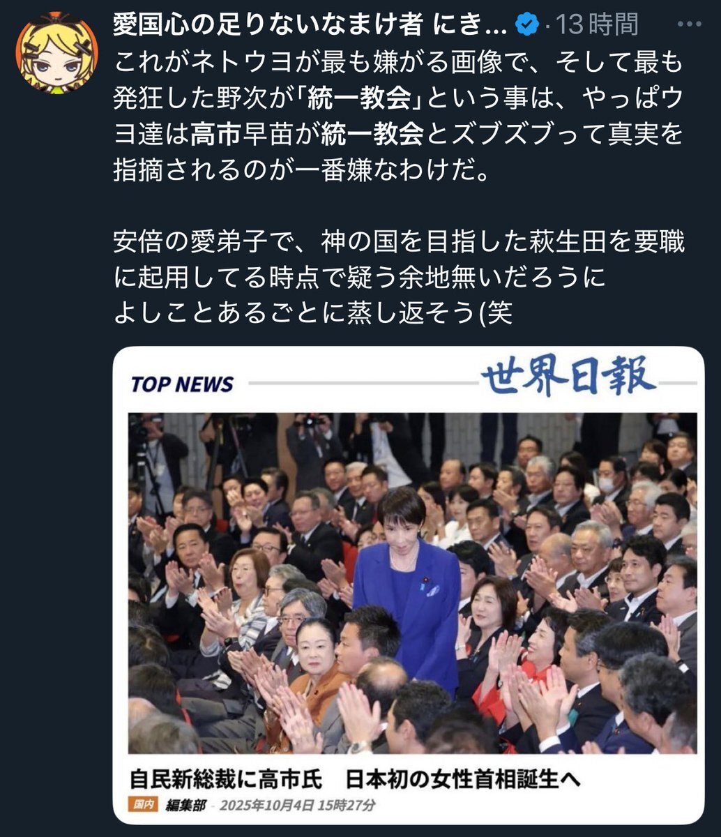Open display name 愛国心の足りないなまけ者
Screen dimensions: 721x837
[x=268, y=25]
